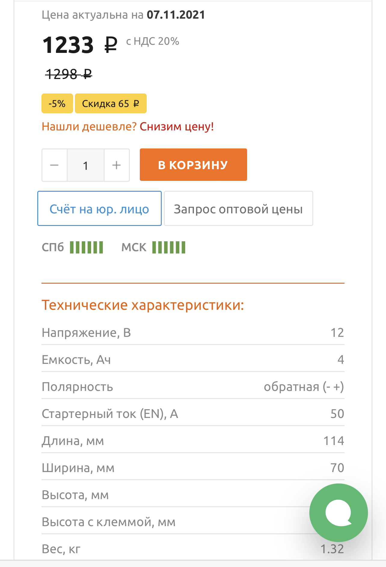Click the quantity input field
386x567 pixels.
pyautogui.click(x=86, y=165)
